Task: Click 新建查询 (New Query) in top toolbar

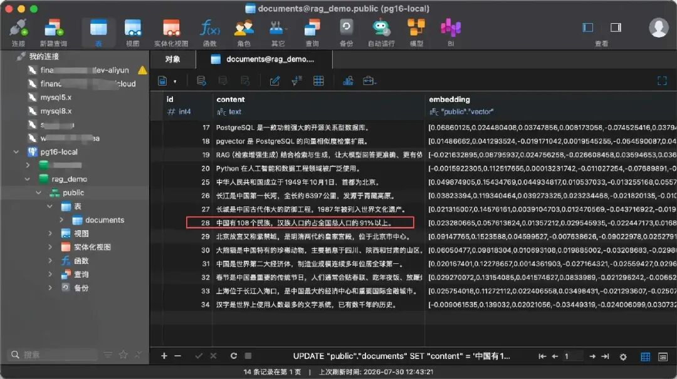Action: point(53,33)
